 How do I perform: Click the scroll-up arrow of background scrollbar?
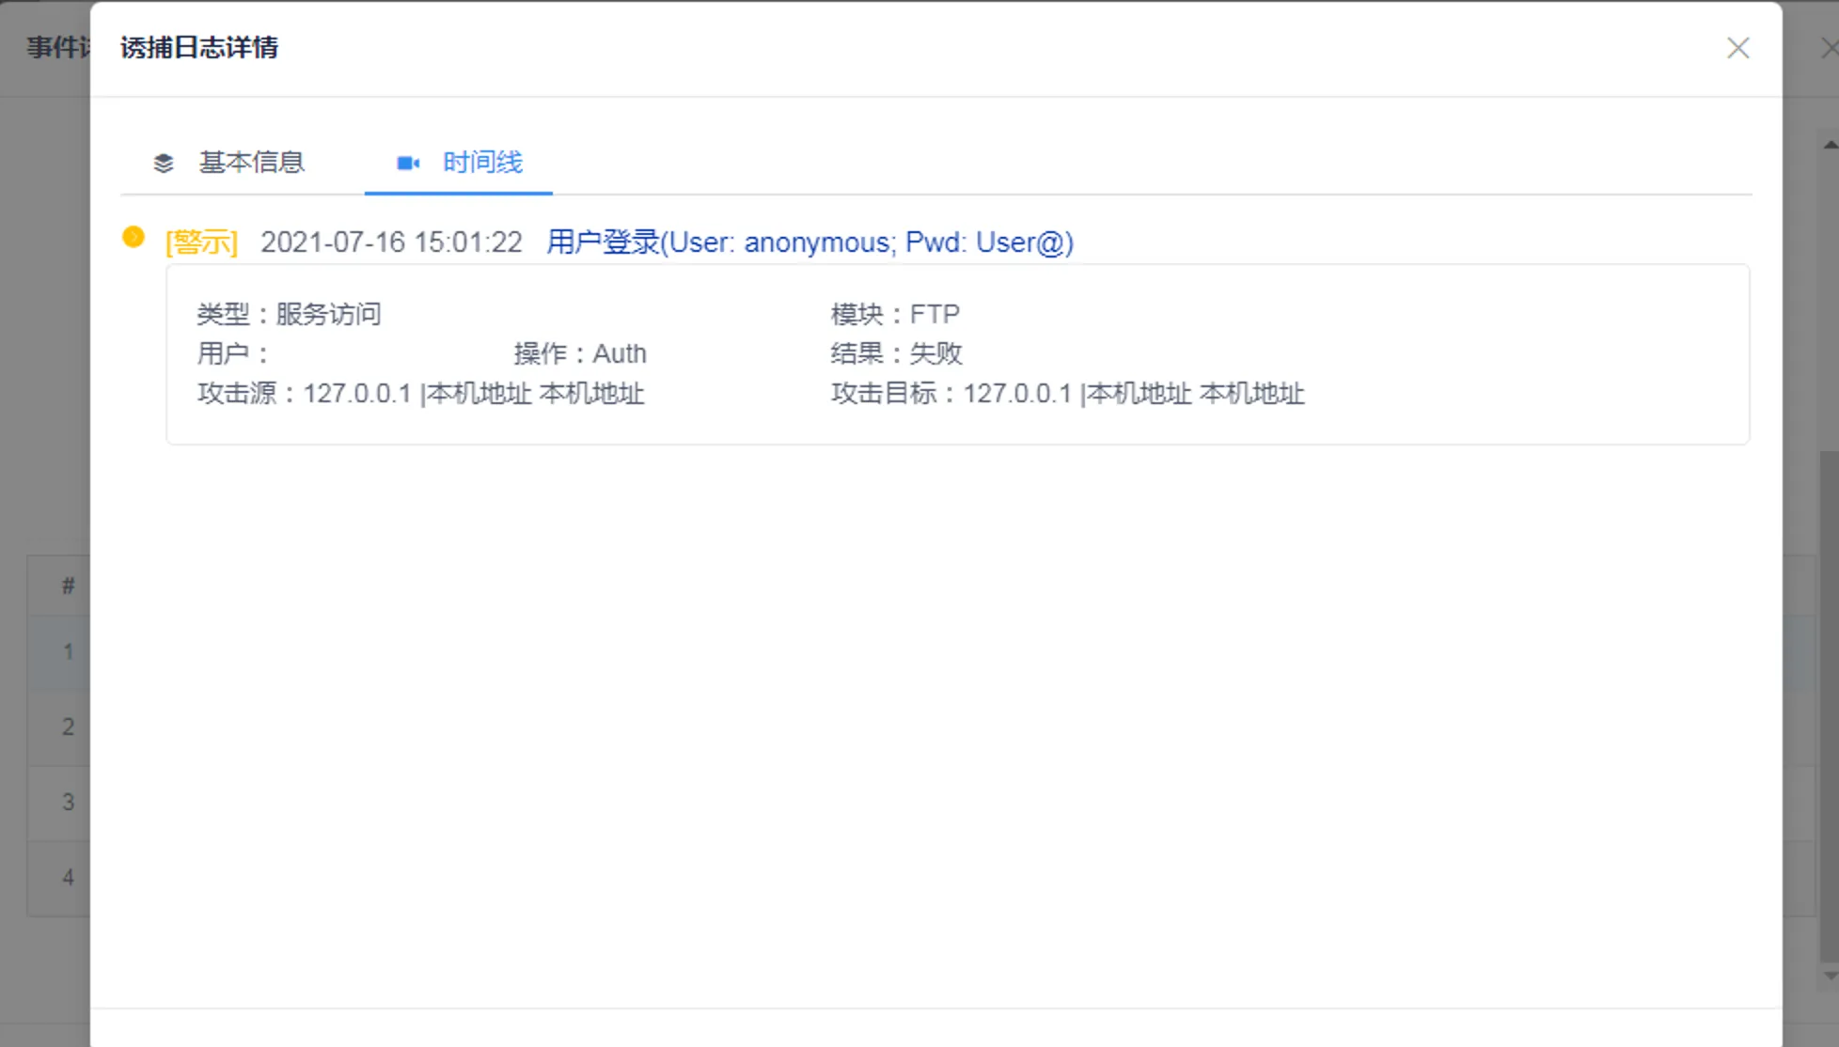coord(1830,144)
